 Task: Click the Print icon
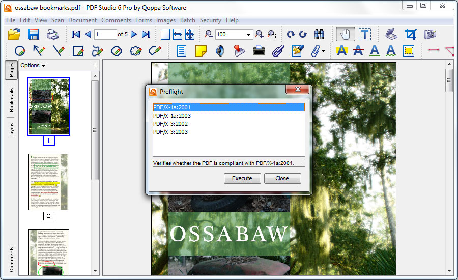tap(52, 34)
